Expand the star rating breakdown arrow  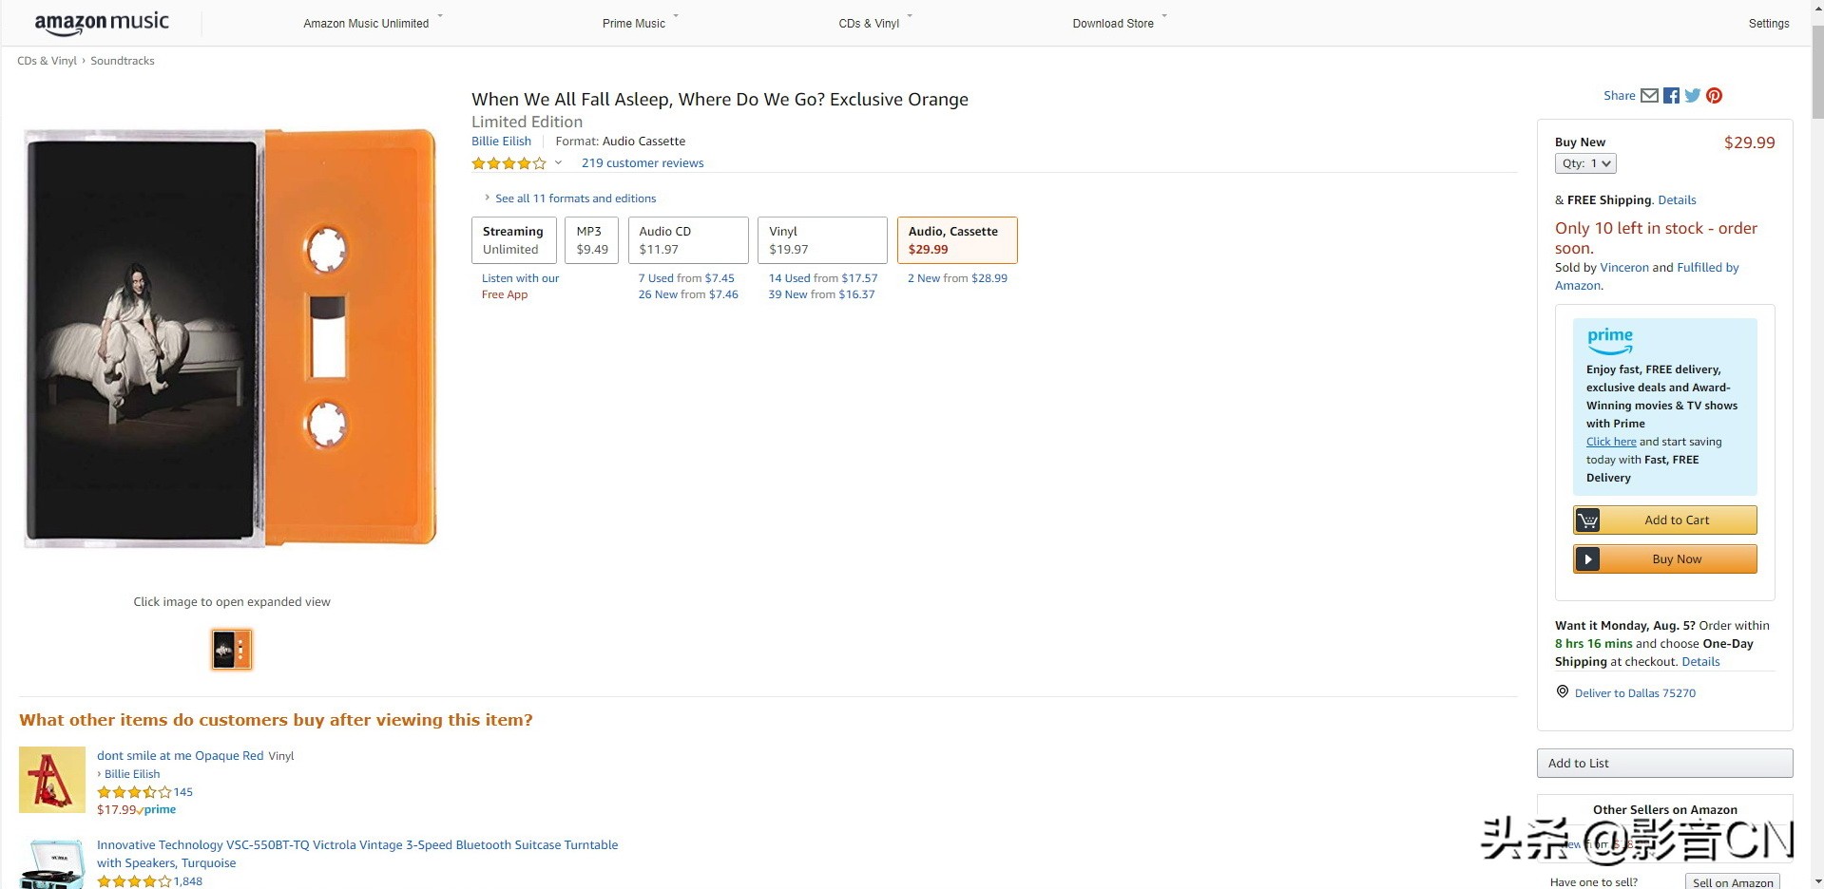coord(558,162)
